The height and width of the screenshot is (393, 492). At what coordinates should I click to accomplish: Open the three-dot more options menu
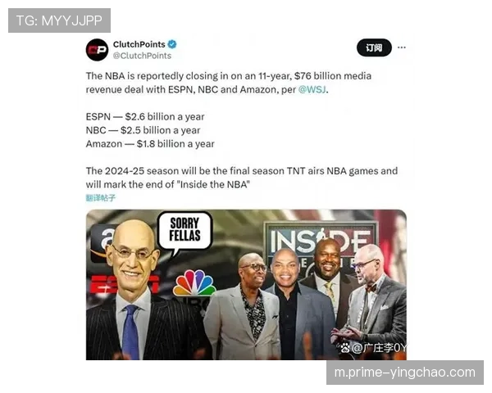pos(401,47)
